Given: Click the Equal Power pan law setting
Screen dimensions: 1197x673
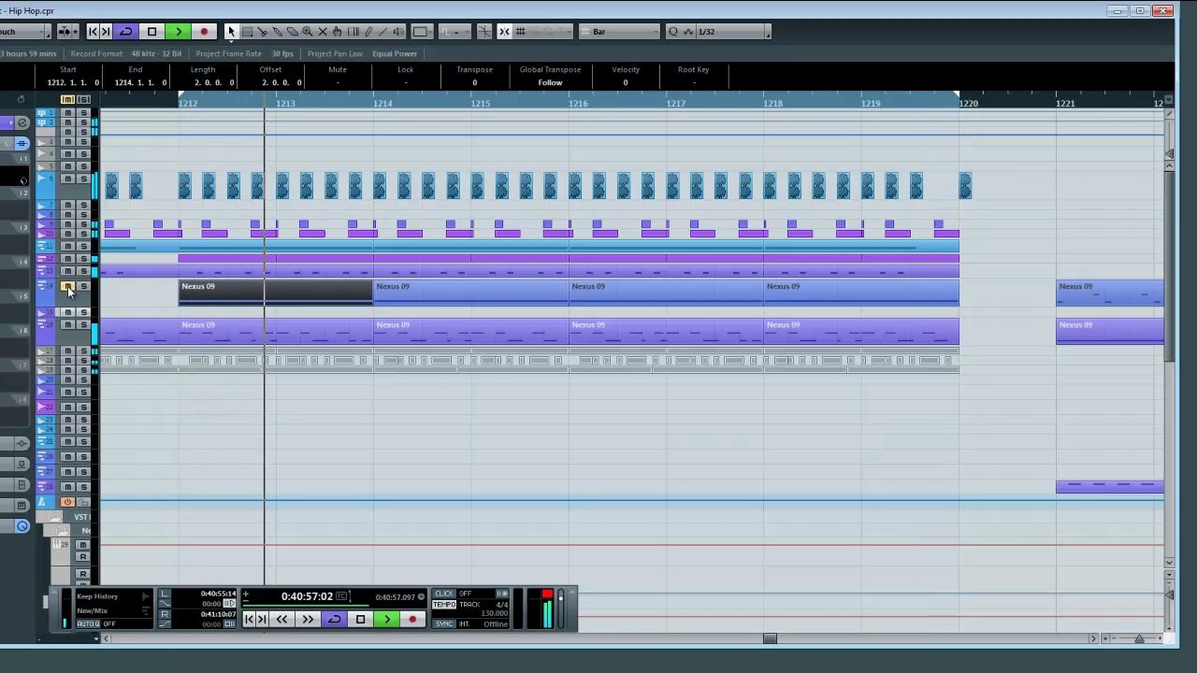Looking at the screenshot, I should (x=395, y=53).
